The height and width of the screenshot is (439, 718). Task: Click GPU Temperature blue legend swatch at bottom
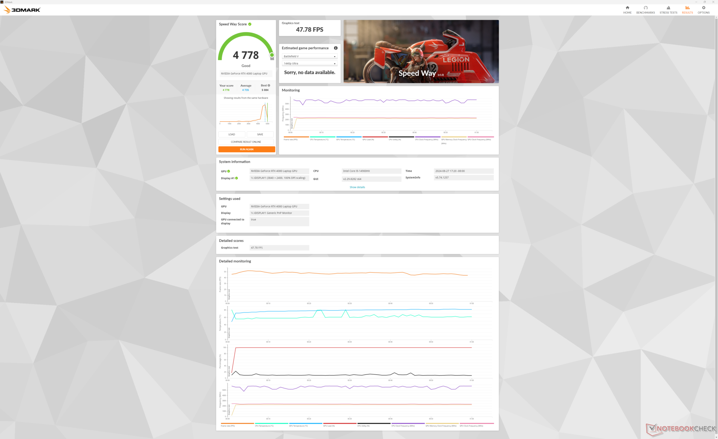306,423
